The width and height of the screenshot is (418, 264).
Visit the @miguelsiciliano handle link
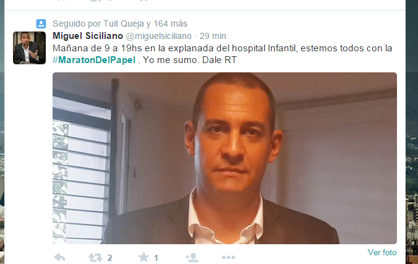(158, 36)
